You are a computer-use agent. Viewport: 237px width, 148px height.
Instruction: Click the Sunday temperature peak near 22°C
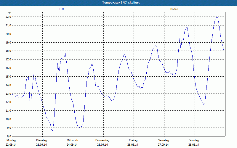click(217, 18)
